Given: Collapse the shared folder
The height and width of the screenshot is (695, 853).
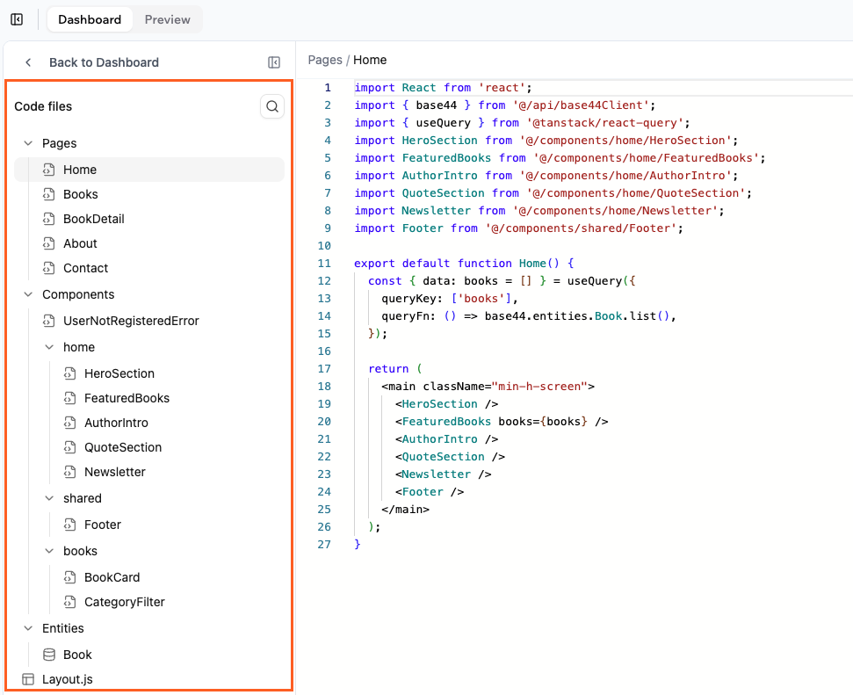Looking at the screenshot, I should 49,498.
